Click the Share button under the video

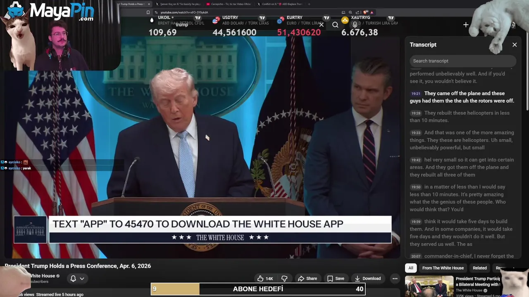(x=307, y=278)
